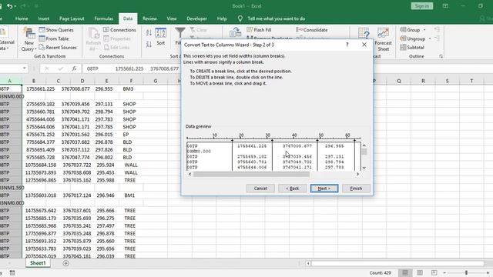The width and height of the screenshot is (493, 277).
Task: Click From Table
Action: pyautogui.click(x=54, y=38)
